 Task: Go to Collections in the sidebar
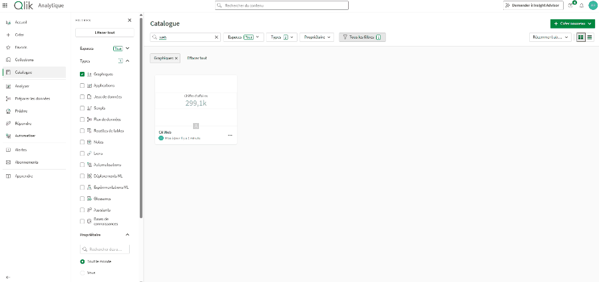click(x=25, y=59)
